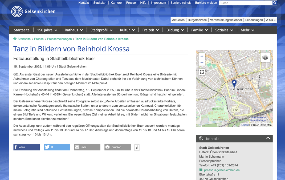The width and height of the screenshot is (285, 180).
Task: Collapse the Kontakt panel
Action: (268, 138)
